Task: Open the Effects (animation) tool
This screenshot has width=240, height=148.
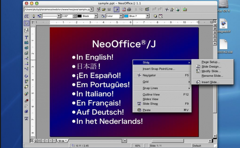Action: click(26, 101)
